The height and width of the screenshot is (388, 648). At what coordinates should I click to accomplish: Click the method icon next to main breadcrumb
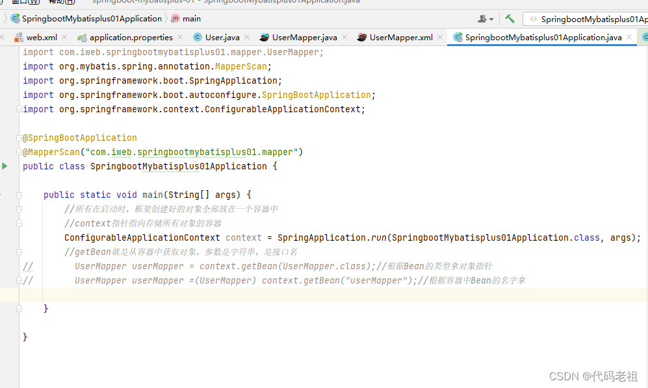[x=175, y=19]
